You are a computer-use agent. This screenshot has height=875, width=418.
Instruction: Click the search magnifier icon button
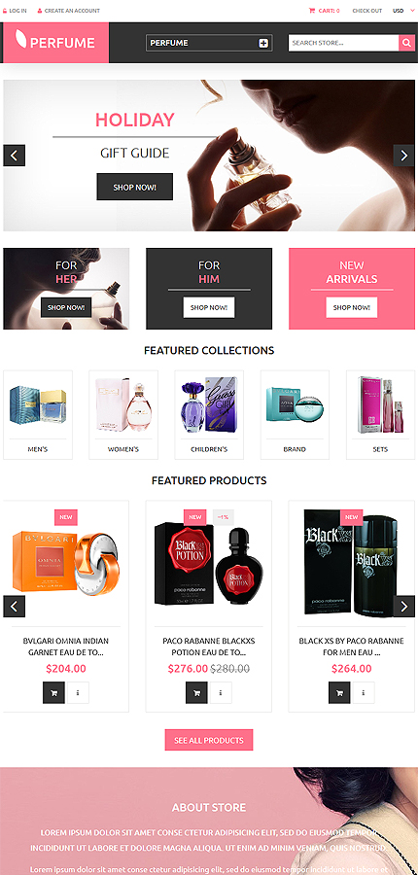point(406,43)
